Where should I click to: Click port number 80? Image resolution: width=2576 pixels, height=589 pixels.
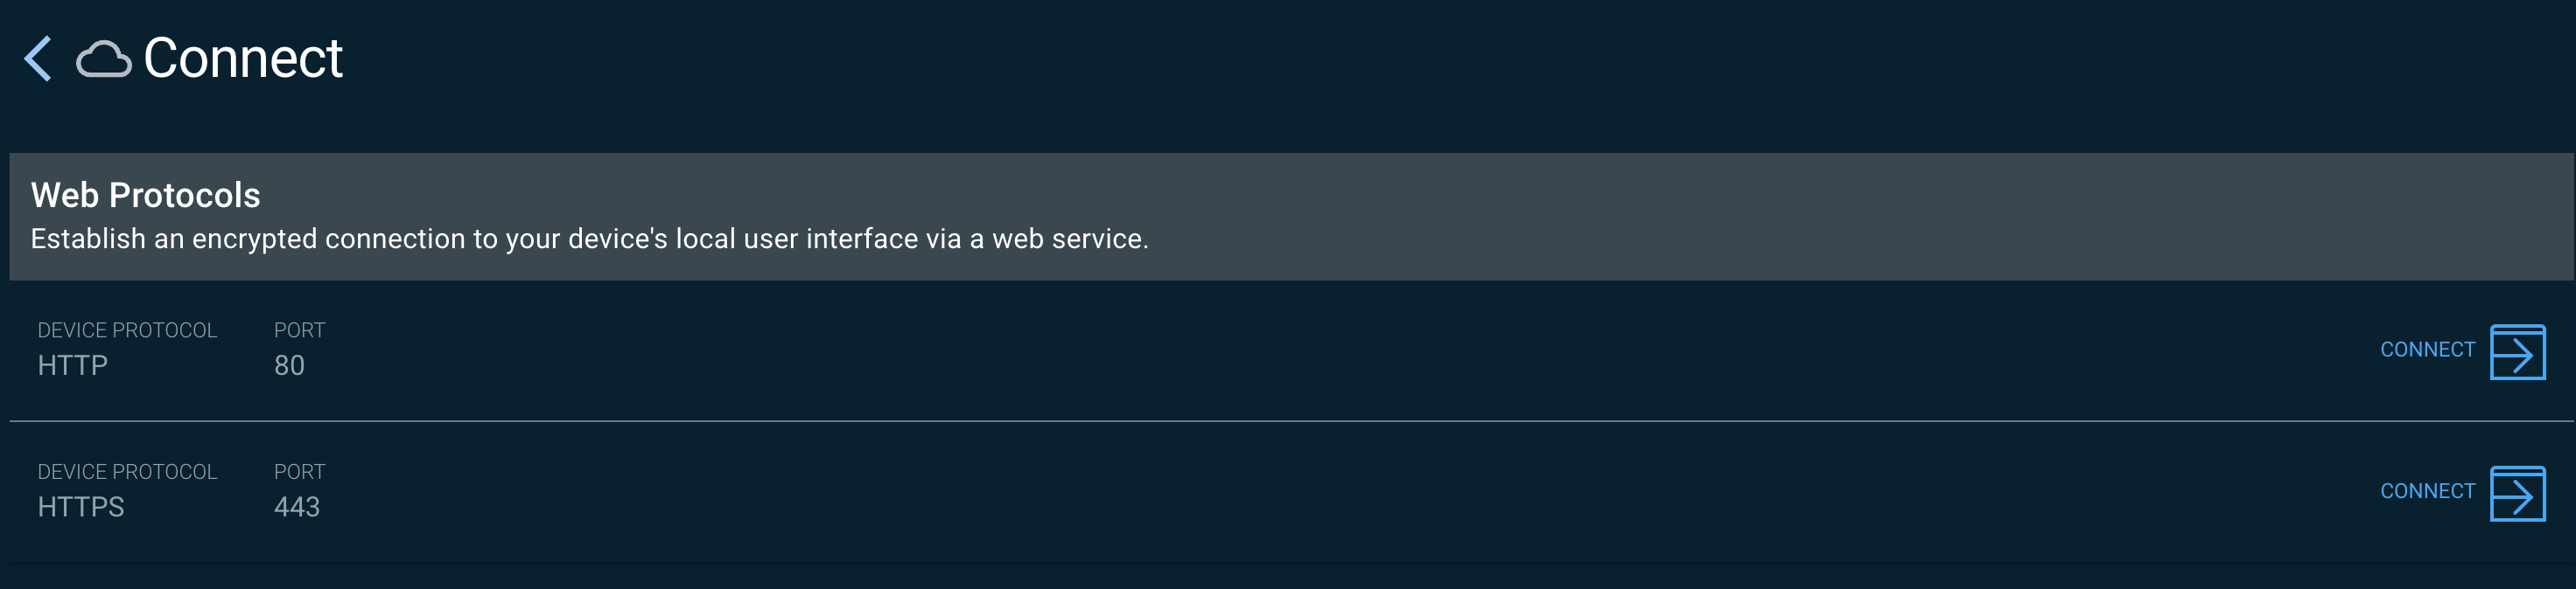click(x=289, y=366)
